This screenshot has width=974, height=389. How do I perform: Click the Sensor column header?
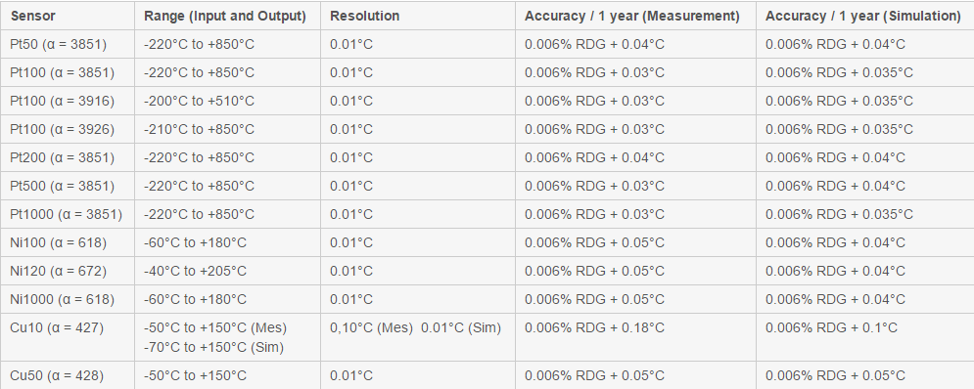coord(33,17)
